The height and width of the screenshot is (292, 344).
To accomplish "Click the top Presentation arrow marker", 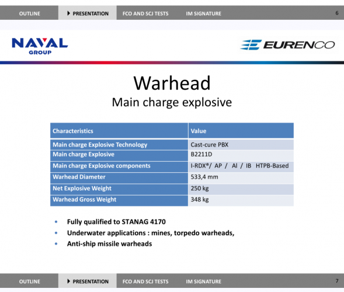I will coord(69,13).
